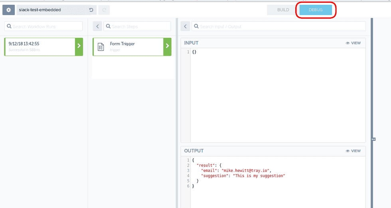Viewport: 391px width, 208px height.
Task: Expand the 9/12/18 13:42:55 run arrow
Action: tap(79, 47)
